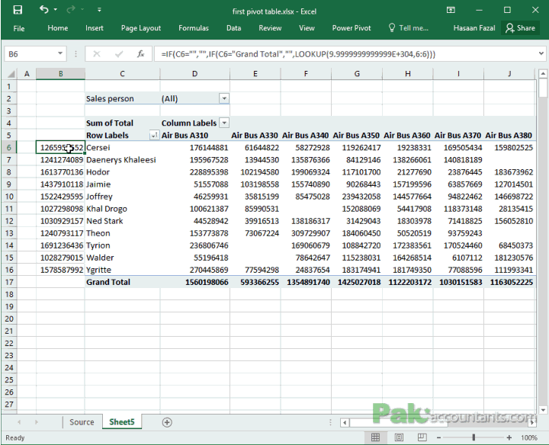Switch to Page Break Preview icon
The height and width of the screenshot is (445, 549).
click(422, 437)
